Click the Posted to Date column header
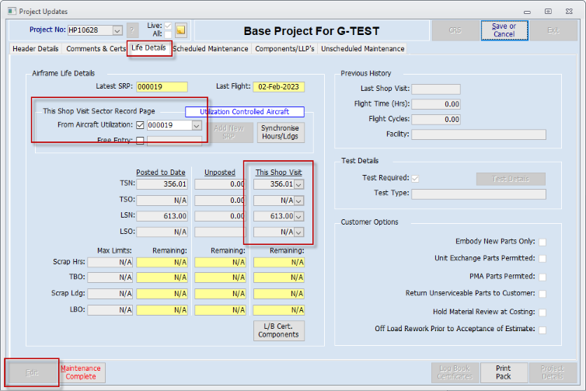This screenshot has width=586, height=391. [161, 173]
